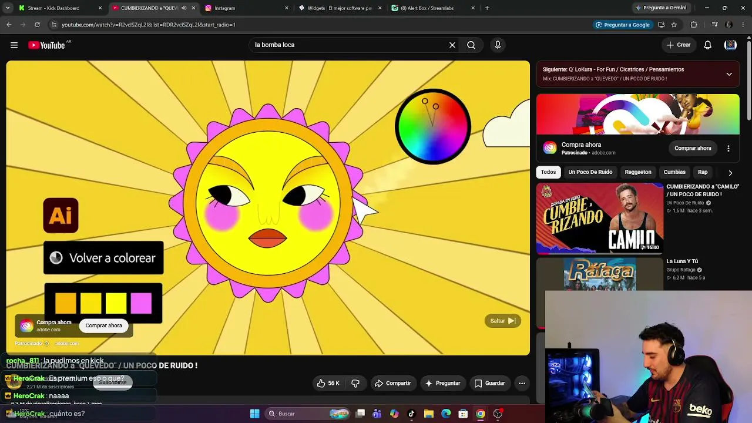Click the browser address bar URL
The height and width of the screenshot is (423, 752).
(149, 25)
